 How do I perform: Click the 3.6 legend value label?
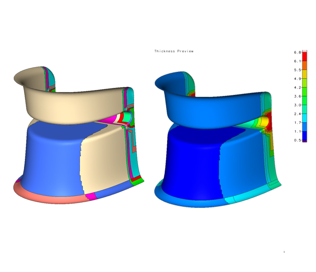297,96
